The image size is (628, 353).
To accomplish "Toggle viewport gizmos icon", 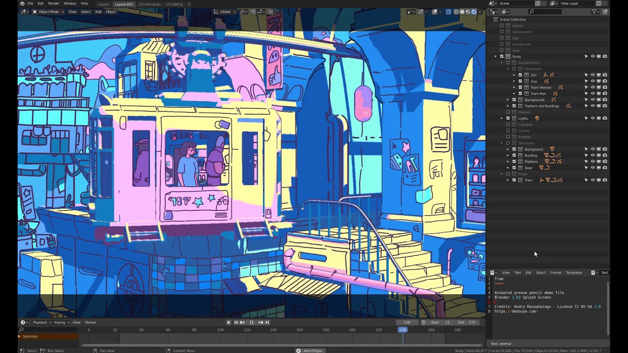I will click(x=421, y=12).
